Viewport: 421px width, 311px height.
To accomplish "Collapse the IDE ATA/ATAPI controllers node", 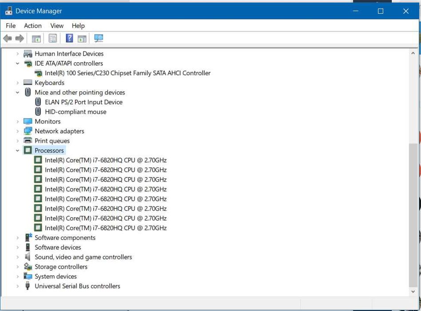I will click(x=17, y=64).
